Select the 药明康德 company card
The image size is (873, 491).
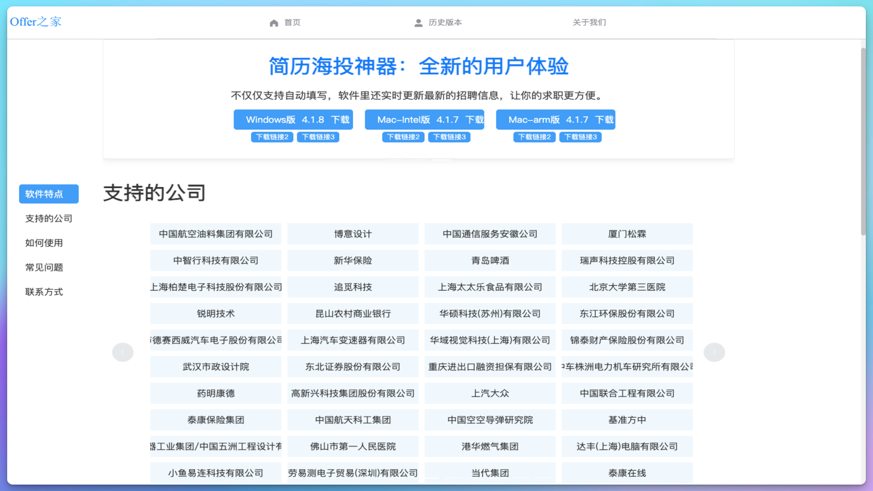(215, 393)
